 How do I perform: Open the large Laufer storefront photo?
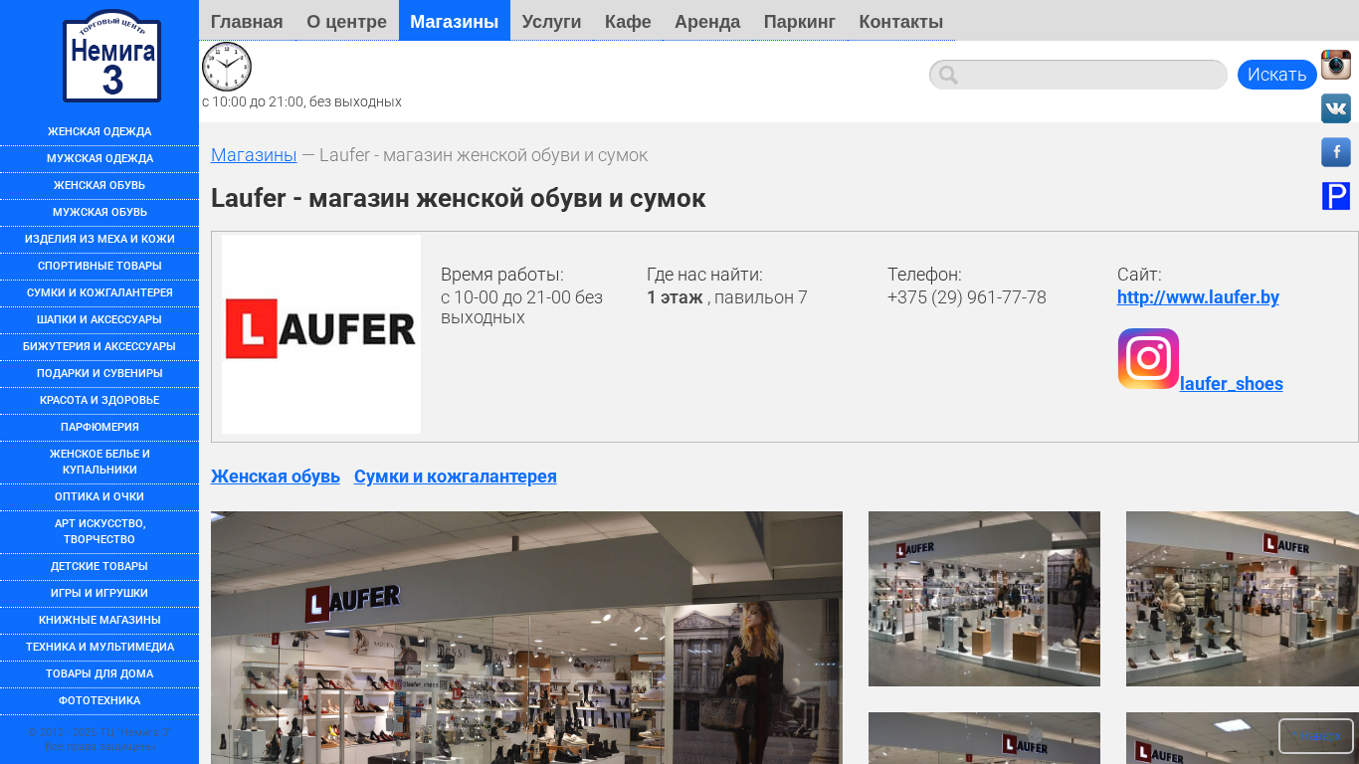coord(526,638)
